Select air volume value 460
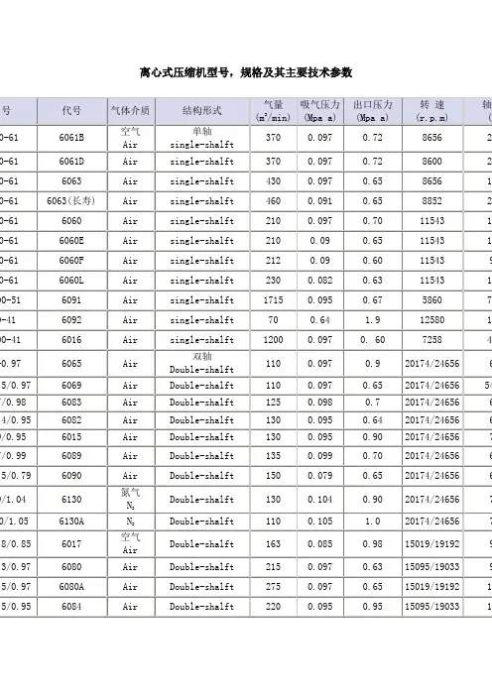This screenshot has height=696, width=492. click(273, 201)
